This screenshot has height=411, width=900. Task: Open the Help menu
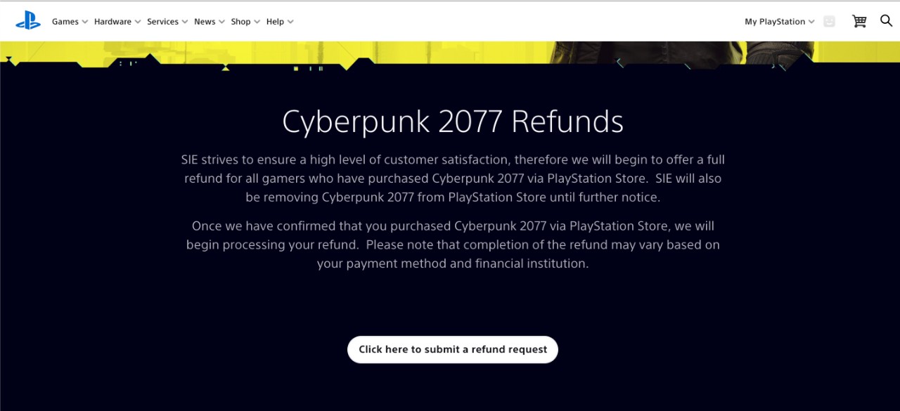pos(275,22)
